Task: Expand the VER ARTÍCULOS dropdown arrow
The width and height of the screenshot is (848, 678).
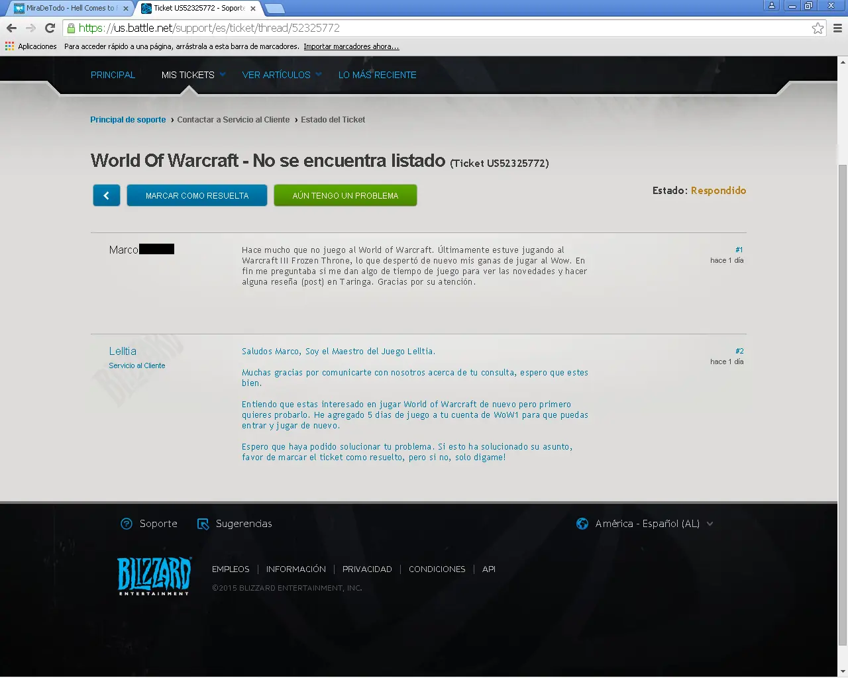Action: click(319, 75)
